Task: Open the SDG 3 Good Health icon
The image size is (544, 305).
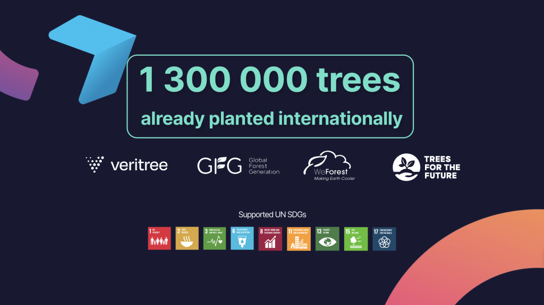Action: click(215, 239)
